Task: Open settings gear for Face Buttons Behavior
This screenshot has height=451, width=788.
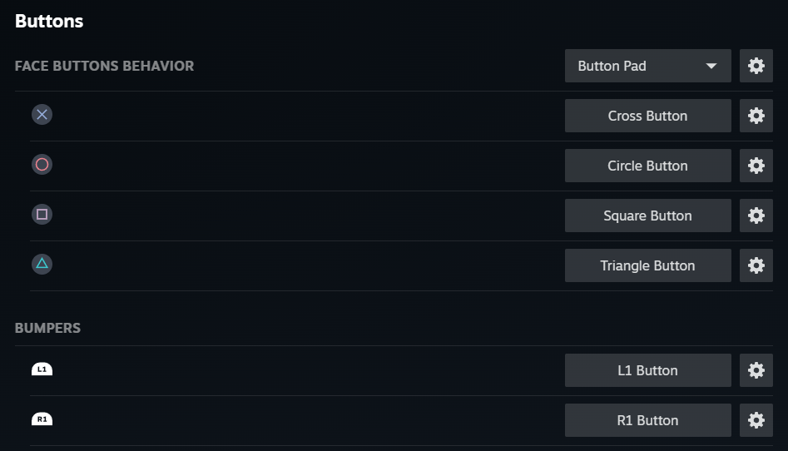Action: coord(756,66)
